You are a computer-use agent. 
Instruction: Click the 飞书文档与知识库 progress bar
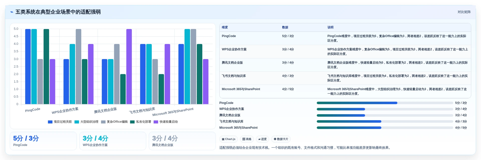(385, 122)
